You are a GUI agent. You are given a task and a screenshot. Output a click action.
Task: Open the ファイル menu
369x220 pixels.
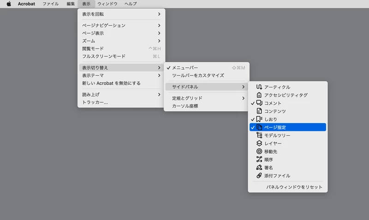(x=50, y=4)
